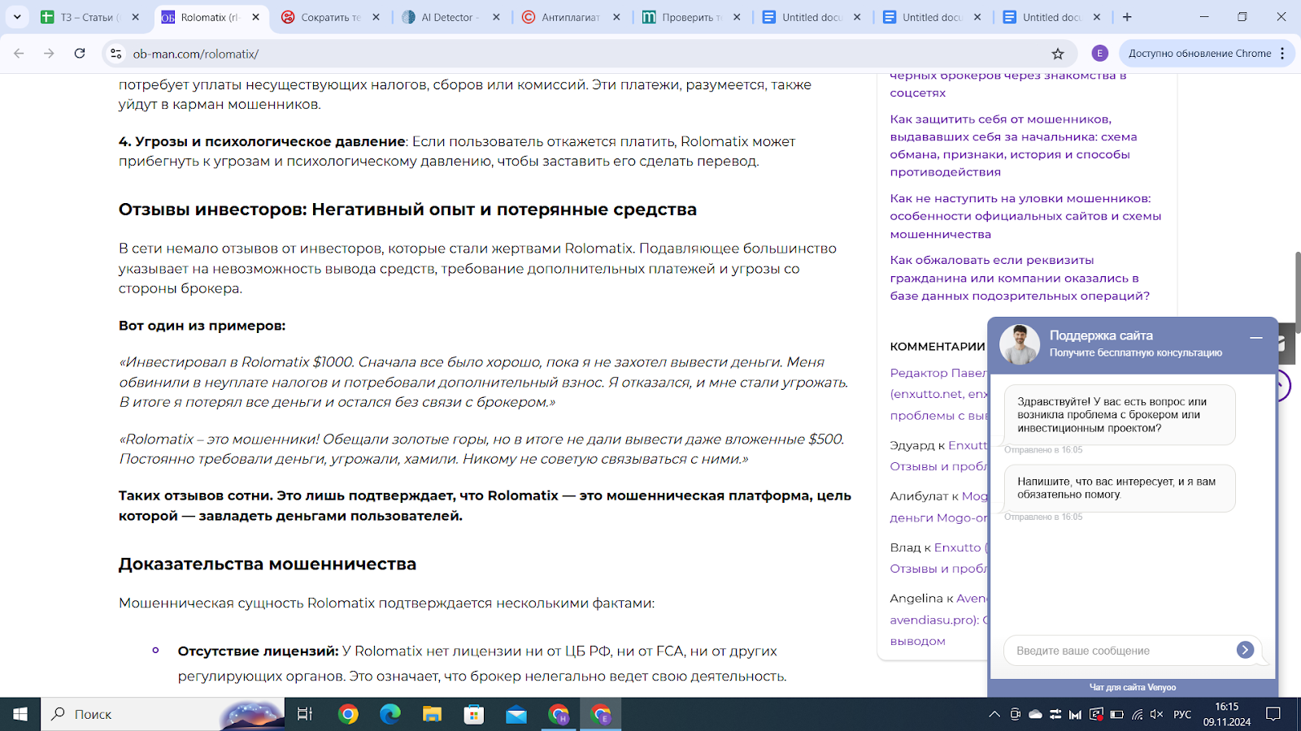Follow the Чат для сайта Venyoo link
This screenshot has height=731, width=1301.
1133,687
